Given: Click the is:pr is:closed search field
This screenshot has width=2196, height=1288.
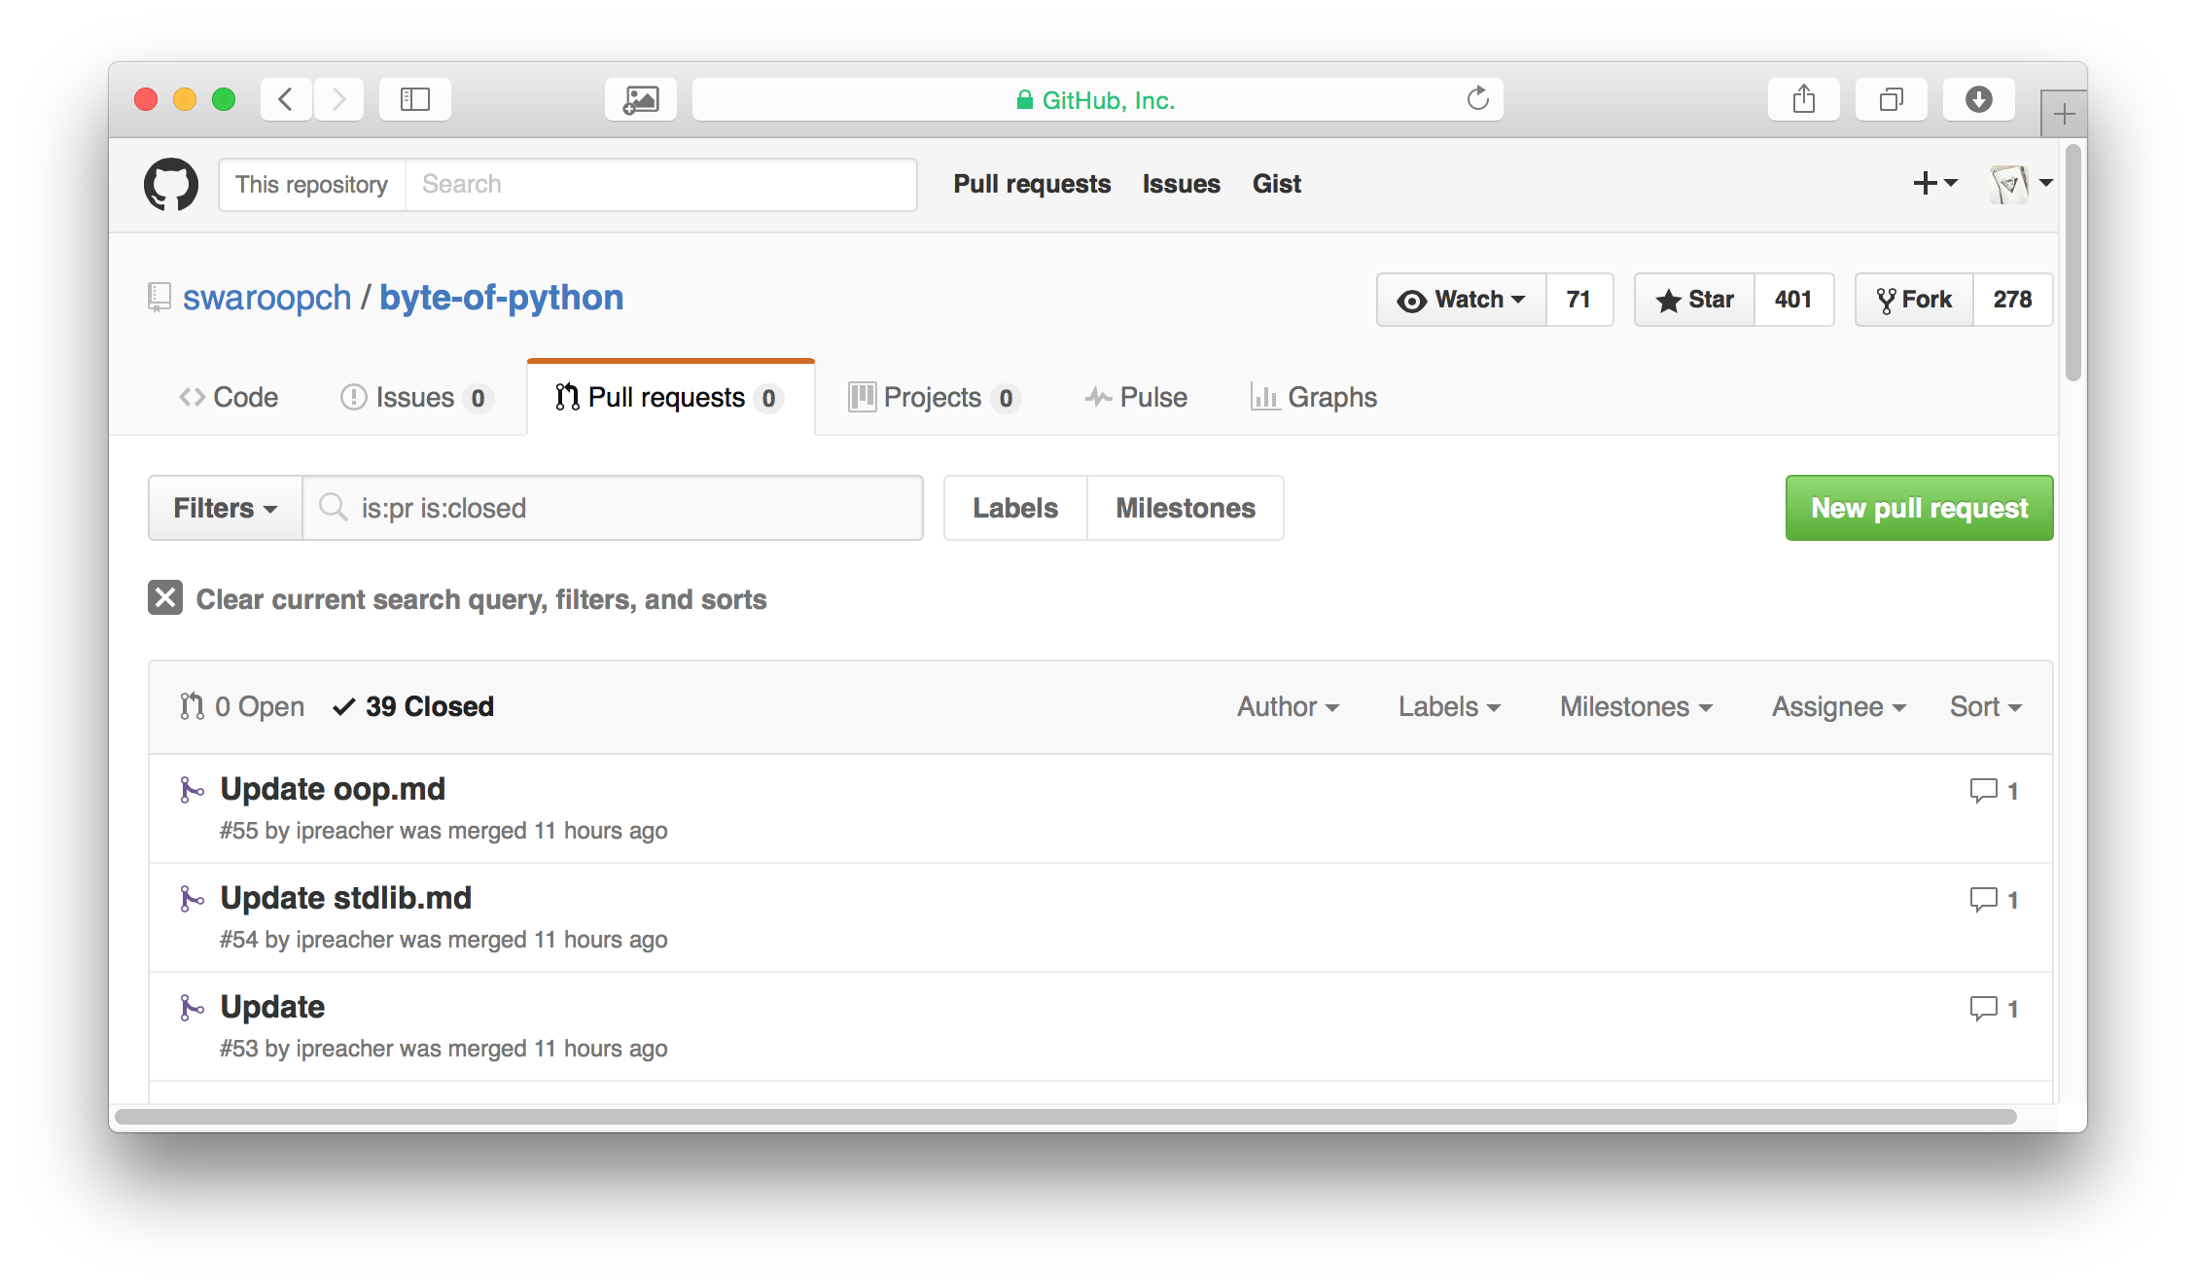Looking at the screenshot, I should (x=622, y=508).
